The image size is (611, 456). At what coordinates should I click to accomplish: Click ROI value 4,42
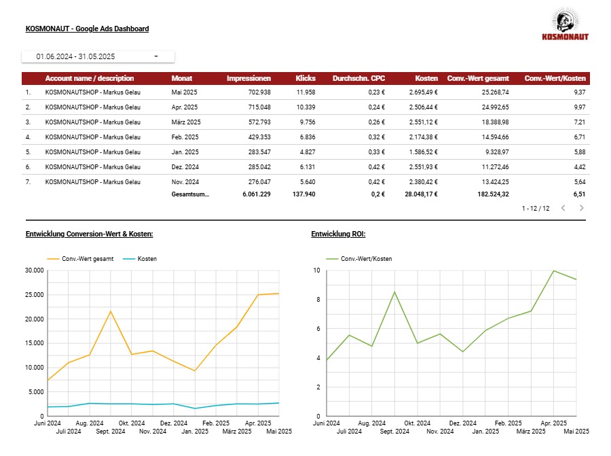pos(580,167)
